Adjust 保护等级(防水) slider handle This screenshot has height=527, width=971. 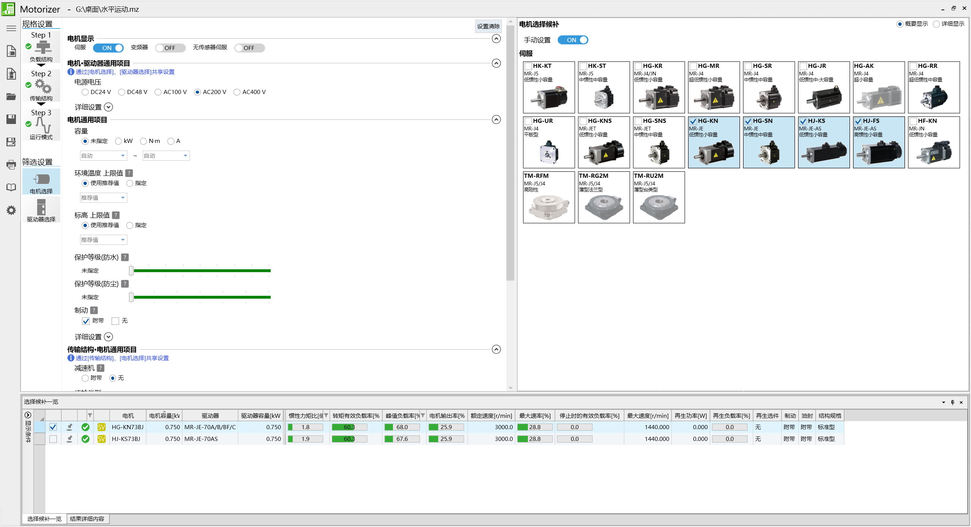coord(131,271)
